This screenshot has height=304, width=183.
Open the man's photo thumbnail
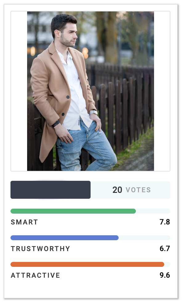point(90,91)
